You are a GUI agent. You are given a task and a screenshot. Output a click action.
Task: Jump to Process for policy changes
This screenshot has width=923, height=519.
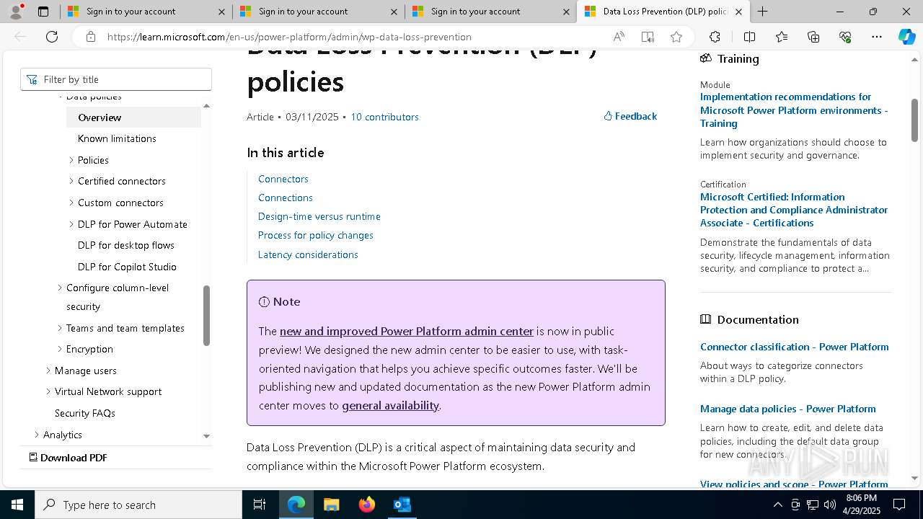pos(316,235)
